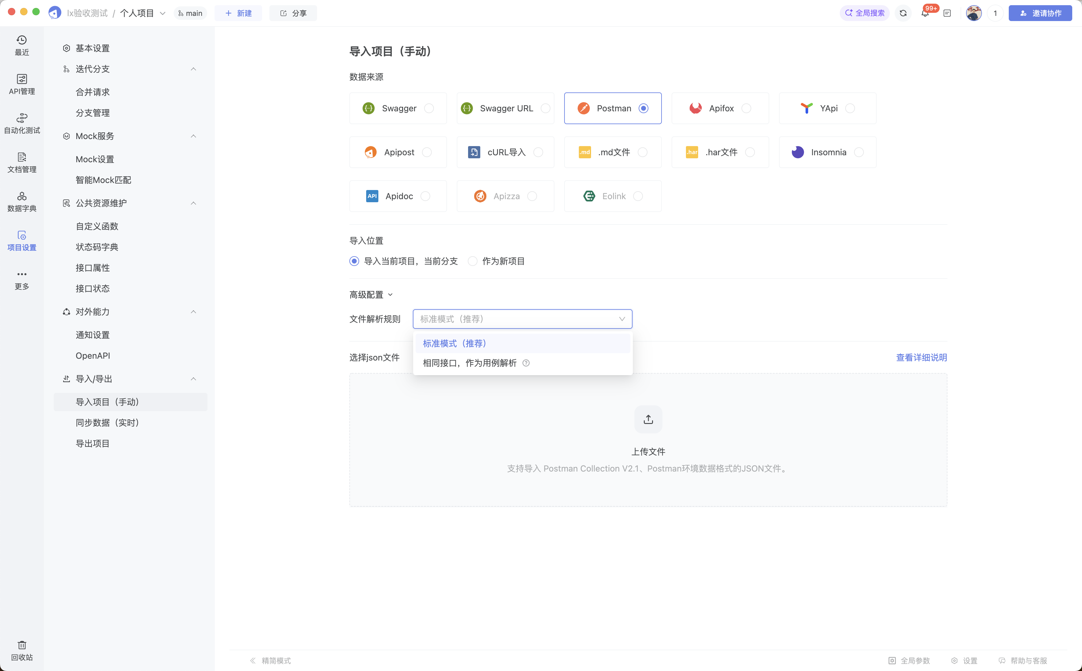The width and height of the screenshot is (1082, 671).
Task: Select the Apidoc data source card
Action: [398, 196]
